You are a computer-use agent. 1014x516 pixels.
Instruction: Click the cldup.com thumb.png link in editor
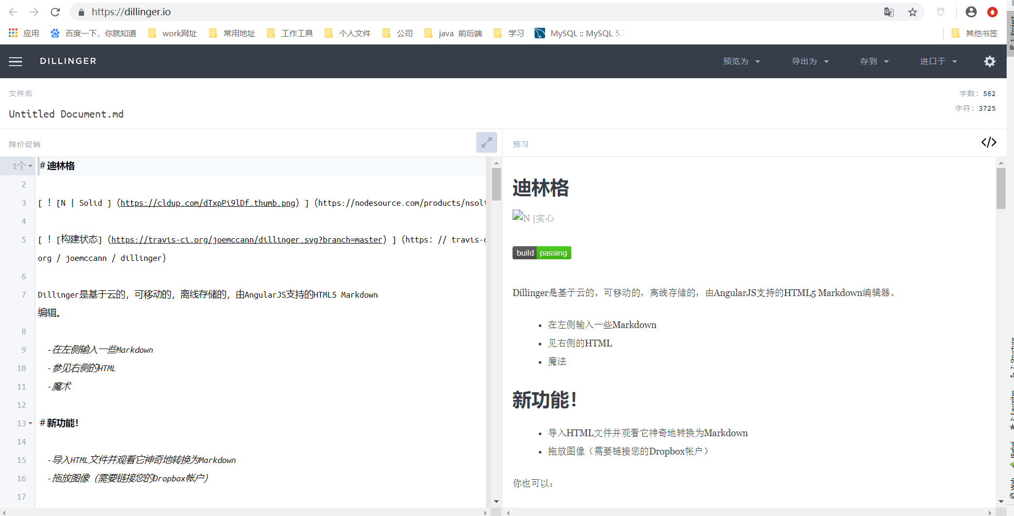208,203
